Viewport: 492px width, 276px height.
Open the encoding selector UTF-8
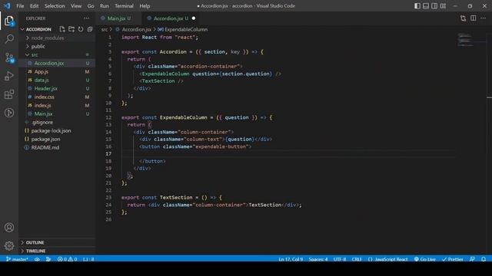tap(340, 259)
